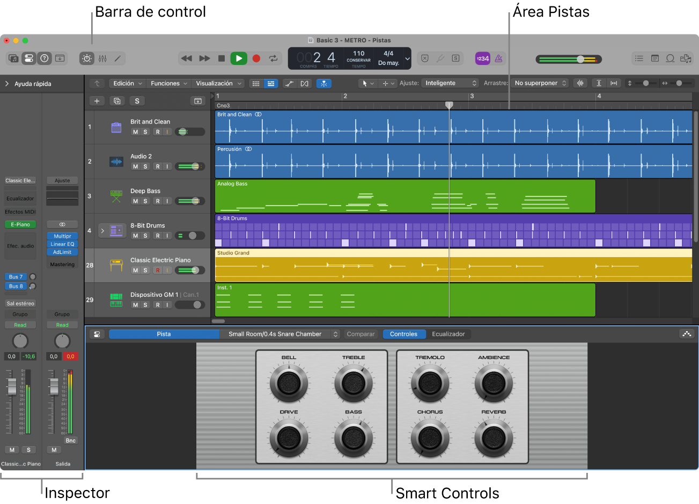Open the Edición menu
Screen dimensions: 699x504
click(x=127, y=83)
